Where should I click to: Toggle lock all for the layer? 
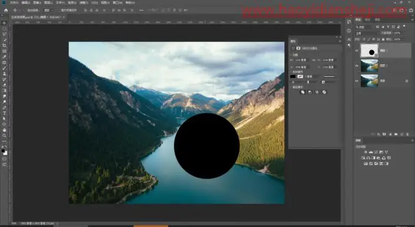click(x=383, y=40)
